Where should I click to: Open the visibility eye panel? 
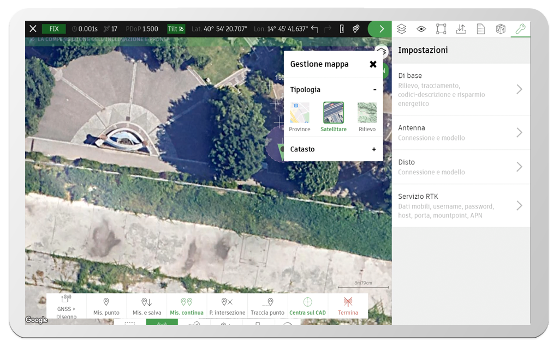click(421, 28)
